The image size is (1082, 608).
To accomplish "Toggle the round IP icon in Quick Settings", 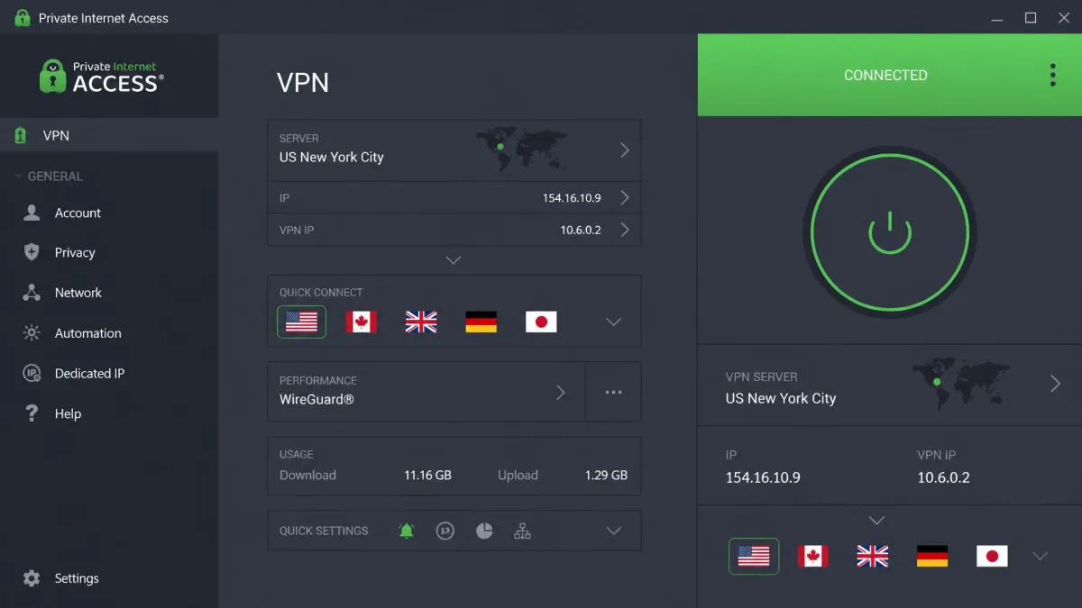I will click(x=445, y=531).
